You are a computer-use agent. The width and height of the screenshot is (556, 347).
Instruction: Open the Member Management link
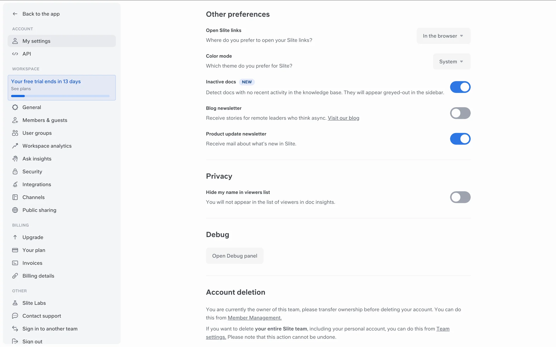click(255, 318)
